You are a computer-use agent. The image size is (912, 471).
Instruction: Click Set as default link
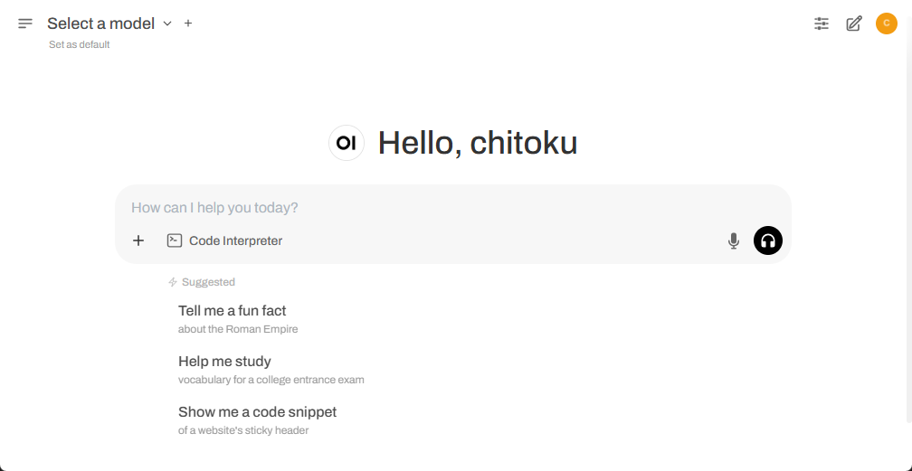(79, 45)
